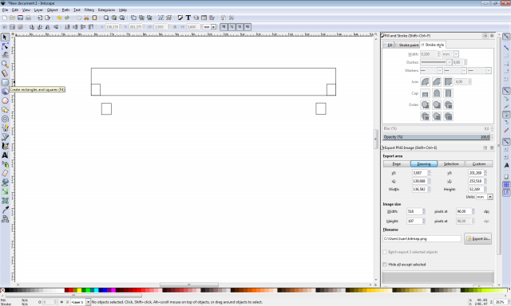Click the Print icon in toolbar
Image resolution: width=511 pixels, height=306 pixels.
29,18
